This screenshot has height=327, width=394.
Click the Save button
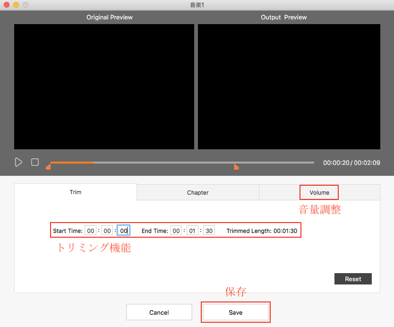(235, 312)
